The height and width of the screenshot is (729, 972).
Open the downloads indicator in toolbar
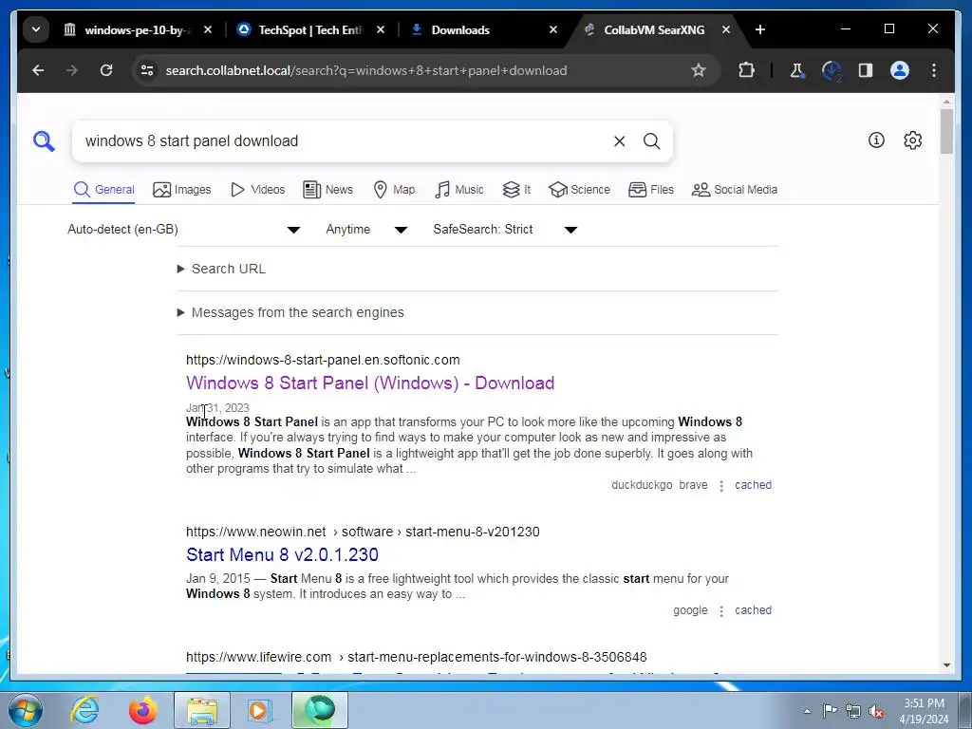pyautogui.click(x=832, y=70)
